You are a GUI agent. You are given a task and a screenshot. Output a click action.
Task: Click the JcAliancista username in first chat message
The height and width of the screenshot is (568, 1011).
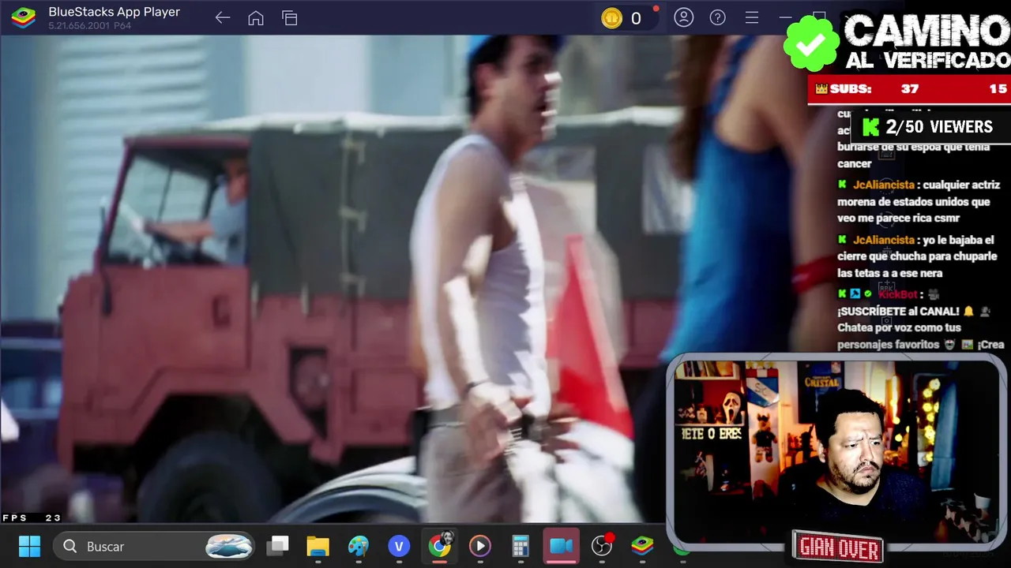click(x=884, y=185)
